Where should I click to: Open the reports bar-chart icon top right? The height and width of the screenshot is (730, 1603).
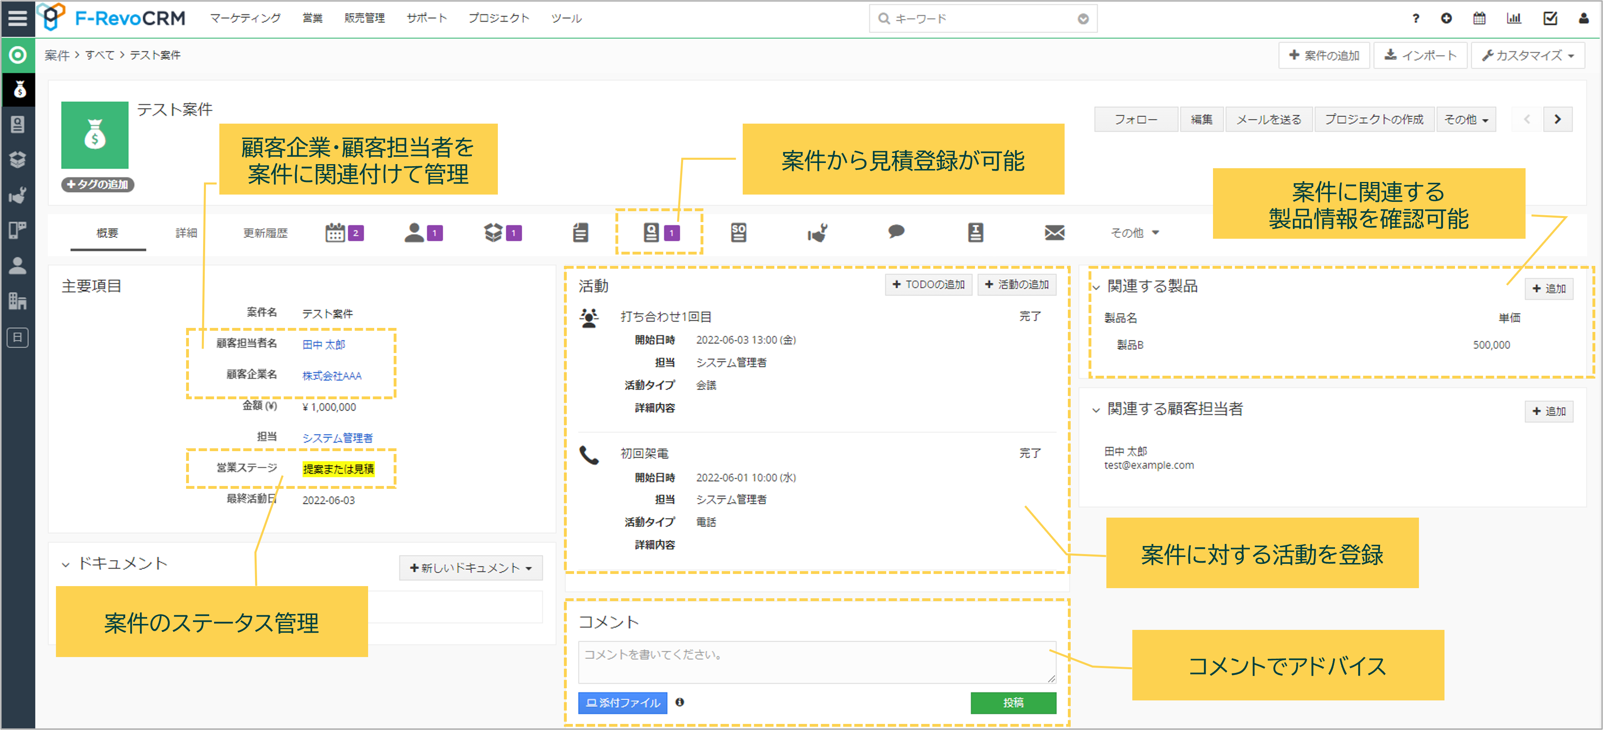(1515, 18)
